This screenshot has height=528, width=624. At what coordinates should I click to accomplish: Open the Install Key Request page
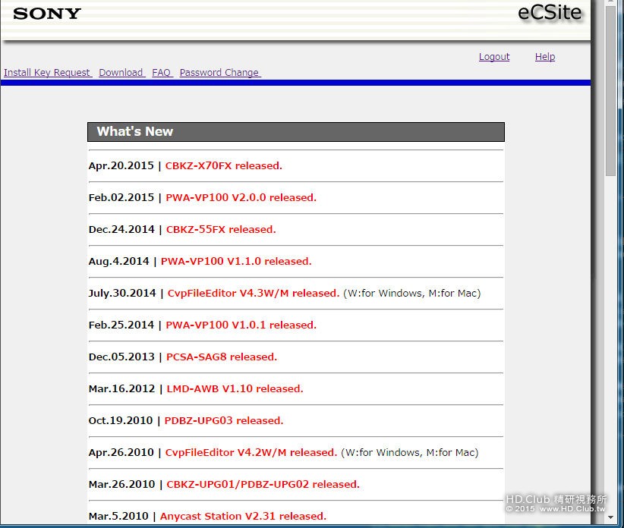(48, 73)
